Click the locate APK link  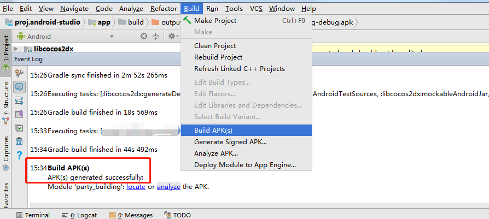136,187
